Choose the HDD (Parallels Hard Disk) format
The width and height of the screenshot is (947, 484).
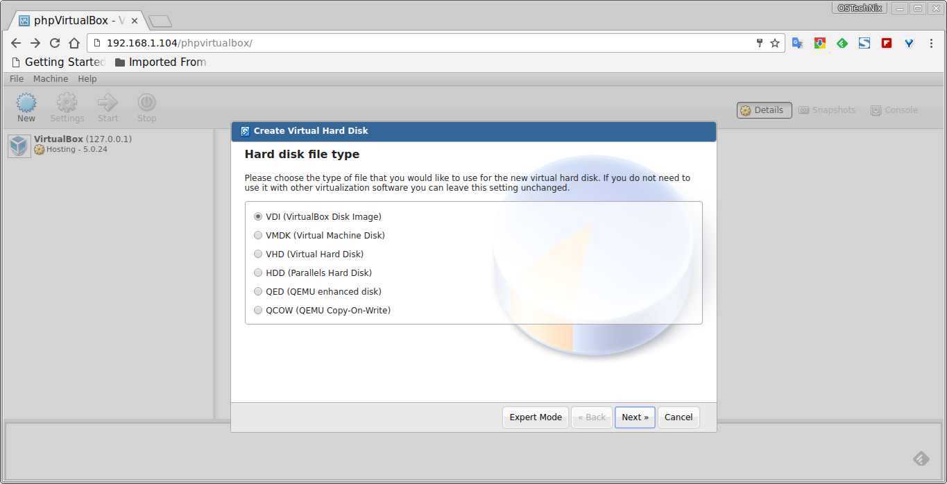257,273
